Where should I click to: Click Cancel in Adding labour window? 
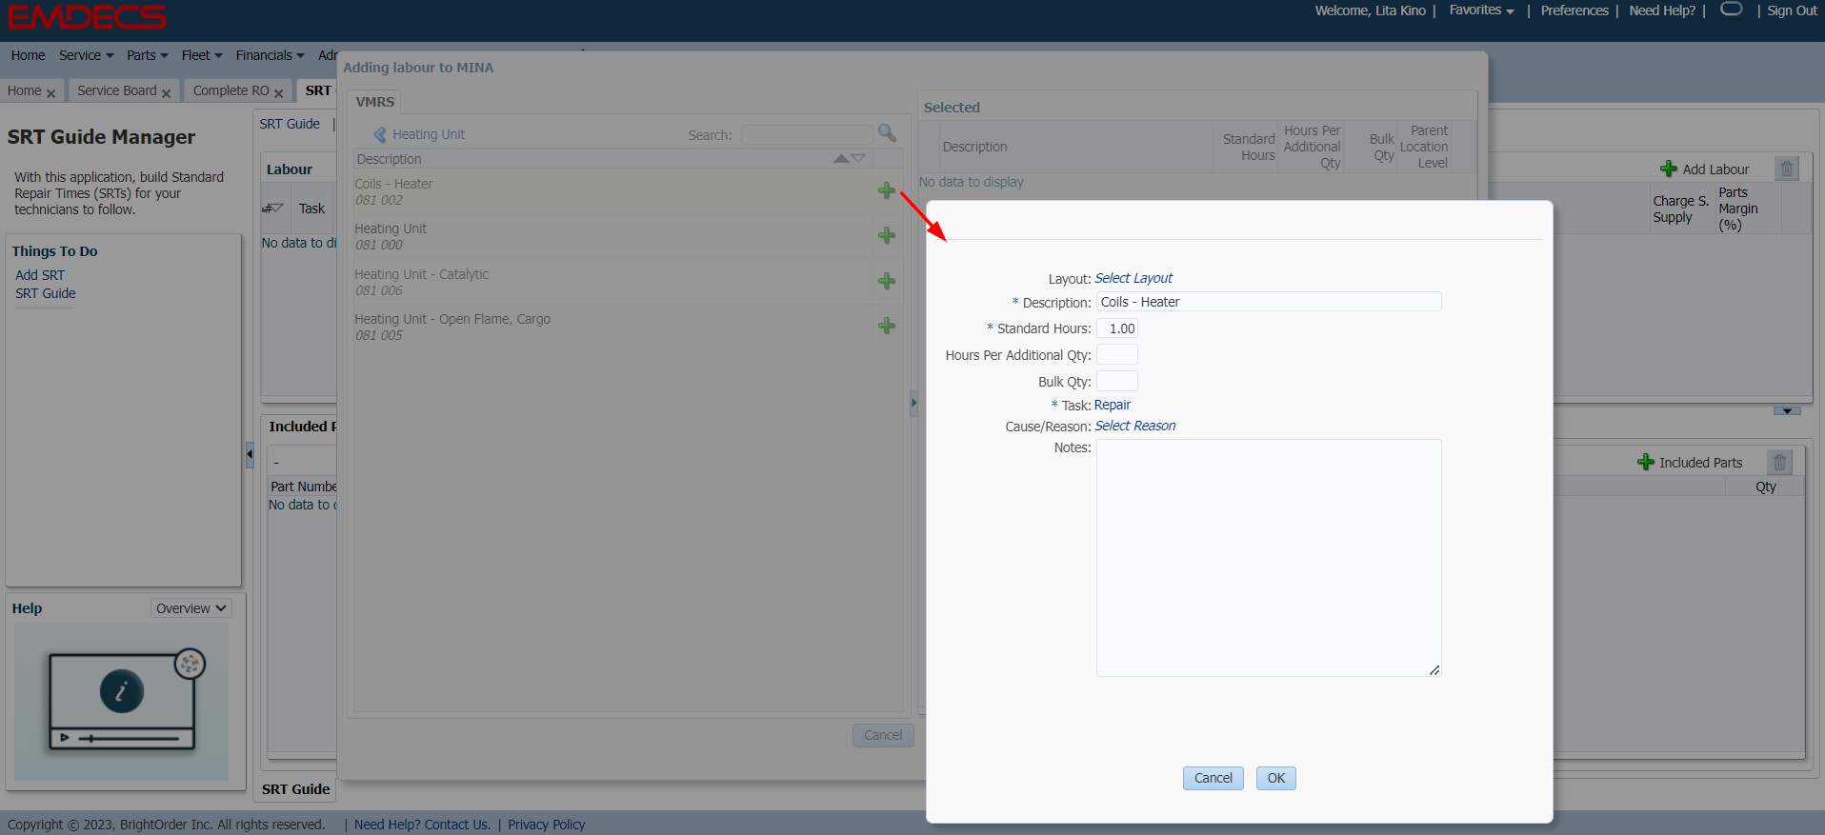click(883, 735)
